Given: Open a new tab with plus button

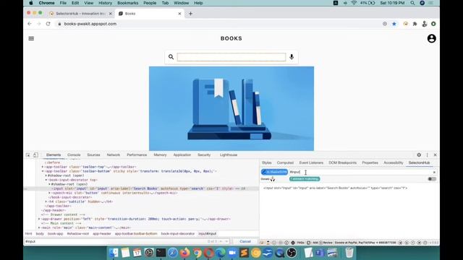Looking at the screenshot, I should tap(190, 14).
